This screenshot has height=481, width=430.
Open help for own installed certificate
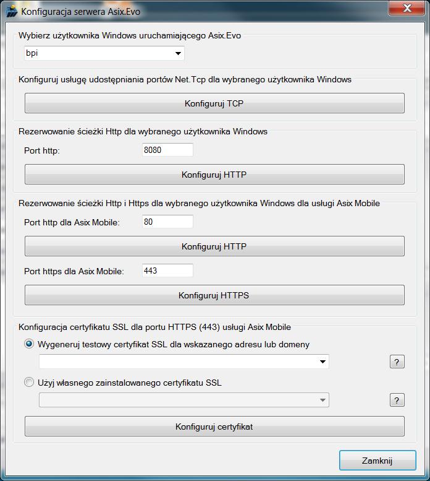(x=397, y=400)
